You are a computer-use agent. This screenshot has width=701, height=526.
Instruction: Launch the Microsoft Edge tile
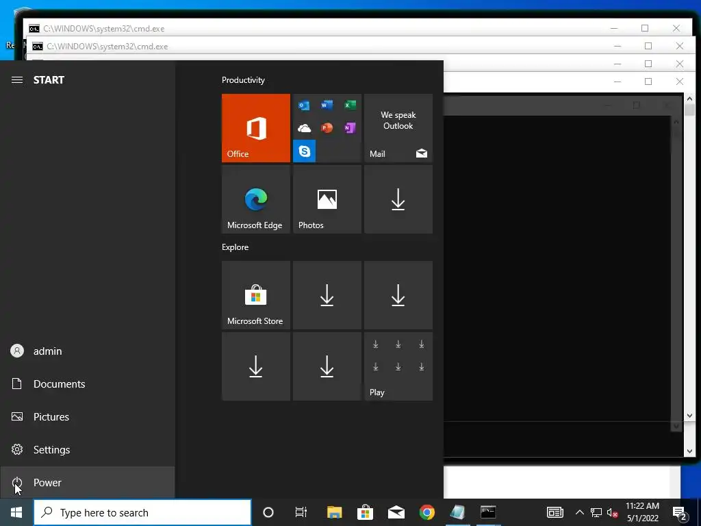pos(256,199)
